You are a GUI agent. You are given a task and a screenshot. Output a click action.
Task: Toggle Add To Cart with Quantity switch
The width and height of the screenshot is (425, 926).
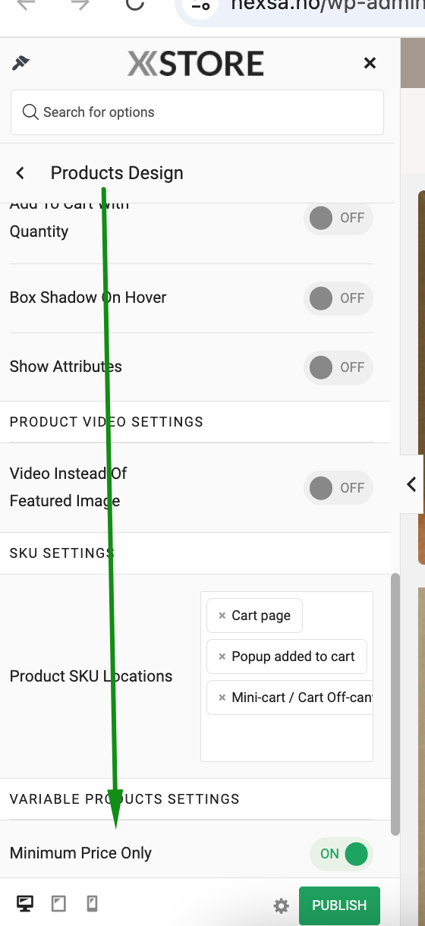click(x=338, y=218)
